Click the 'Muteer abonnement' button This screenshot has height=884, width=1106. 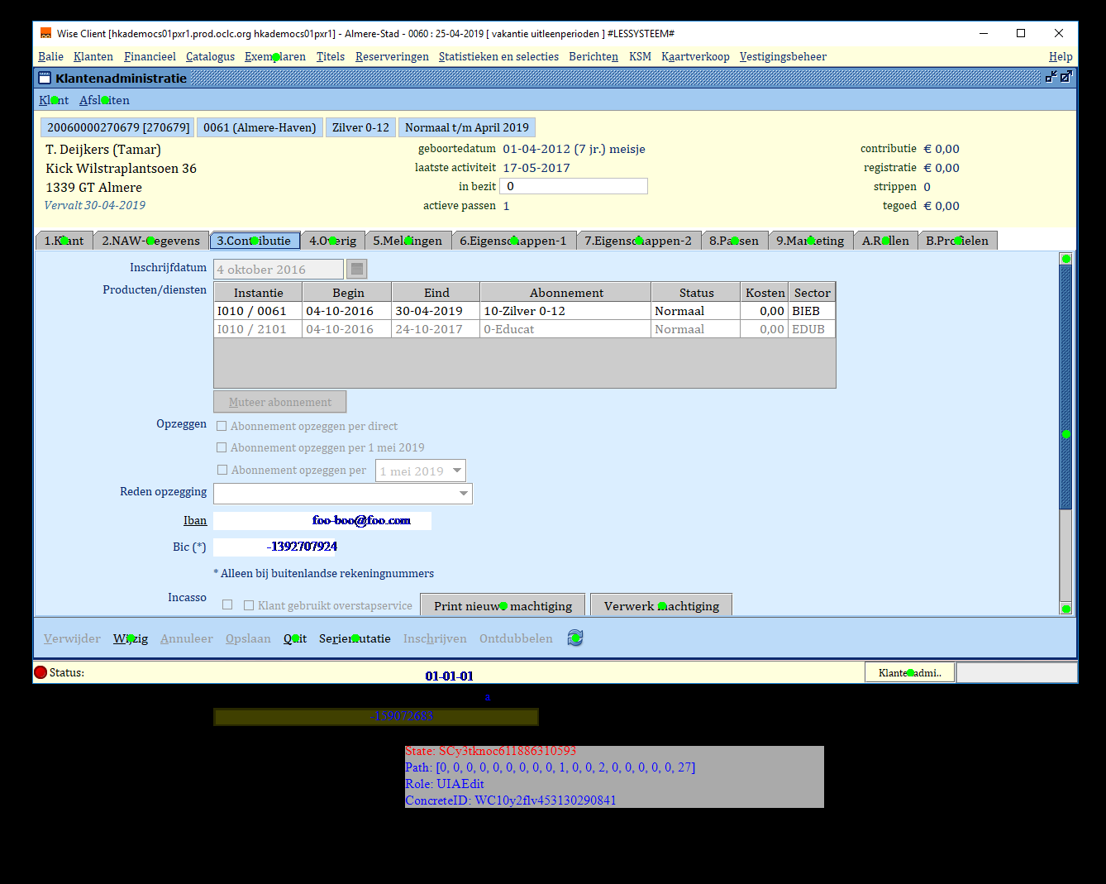[280, 402]
